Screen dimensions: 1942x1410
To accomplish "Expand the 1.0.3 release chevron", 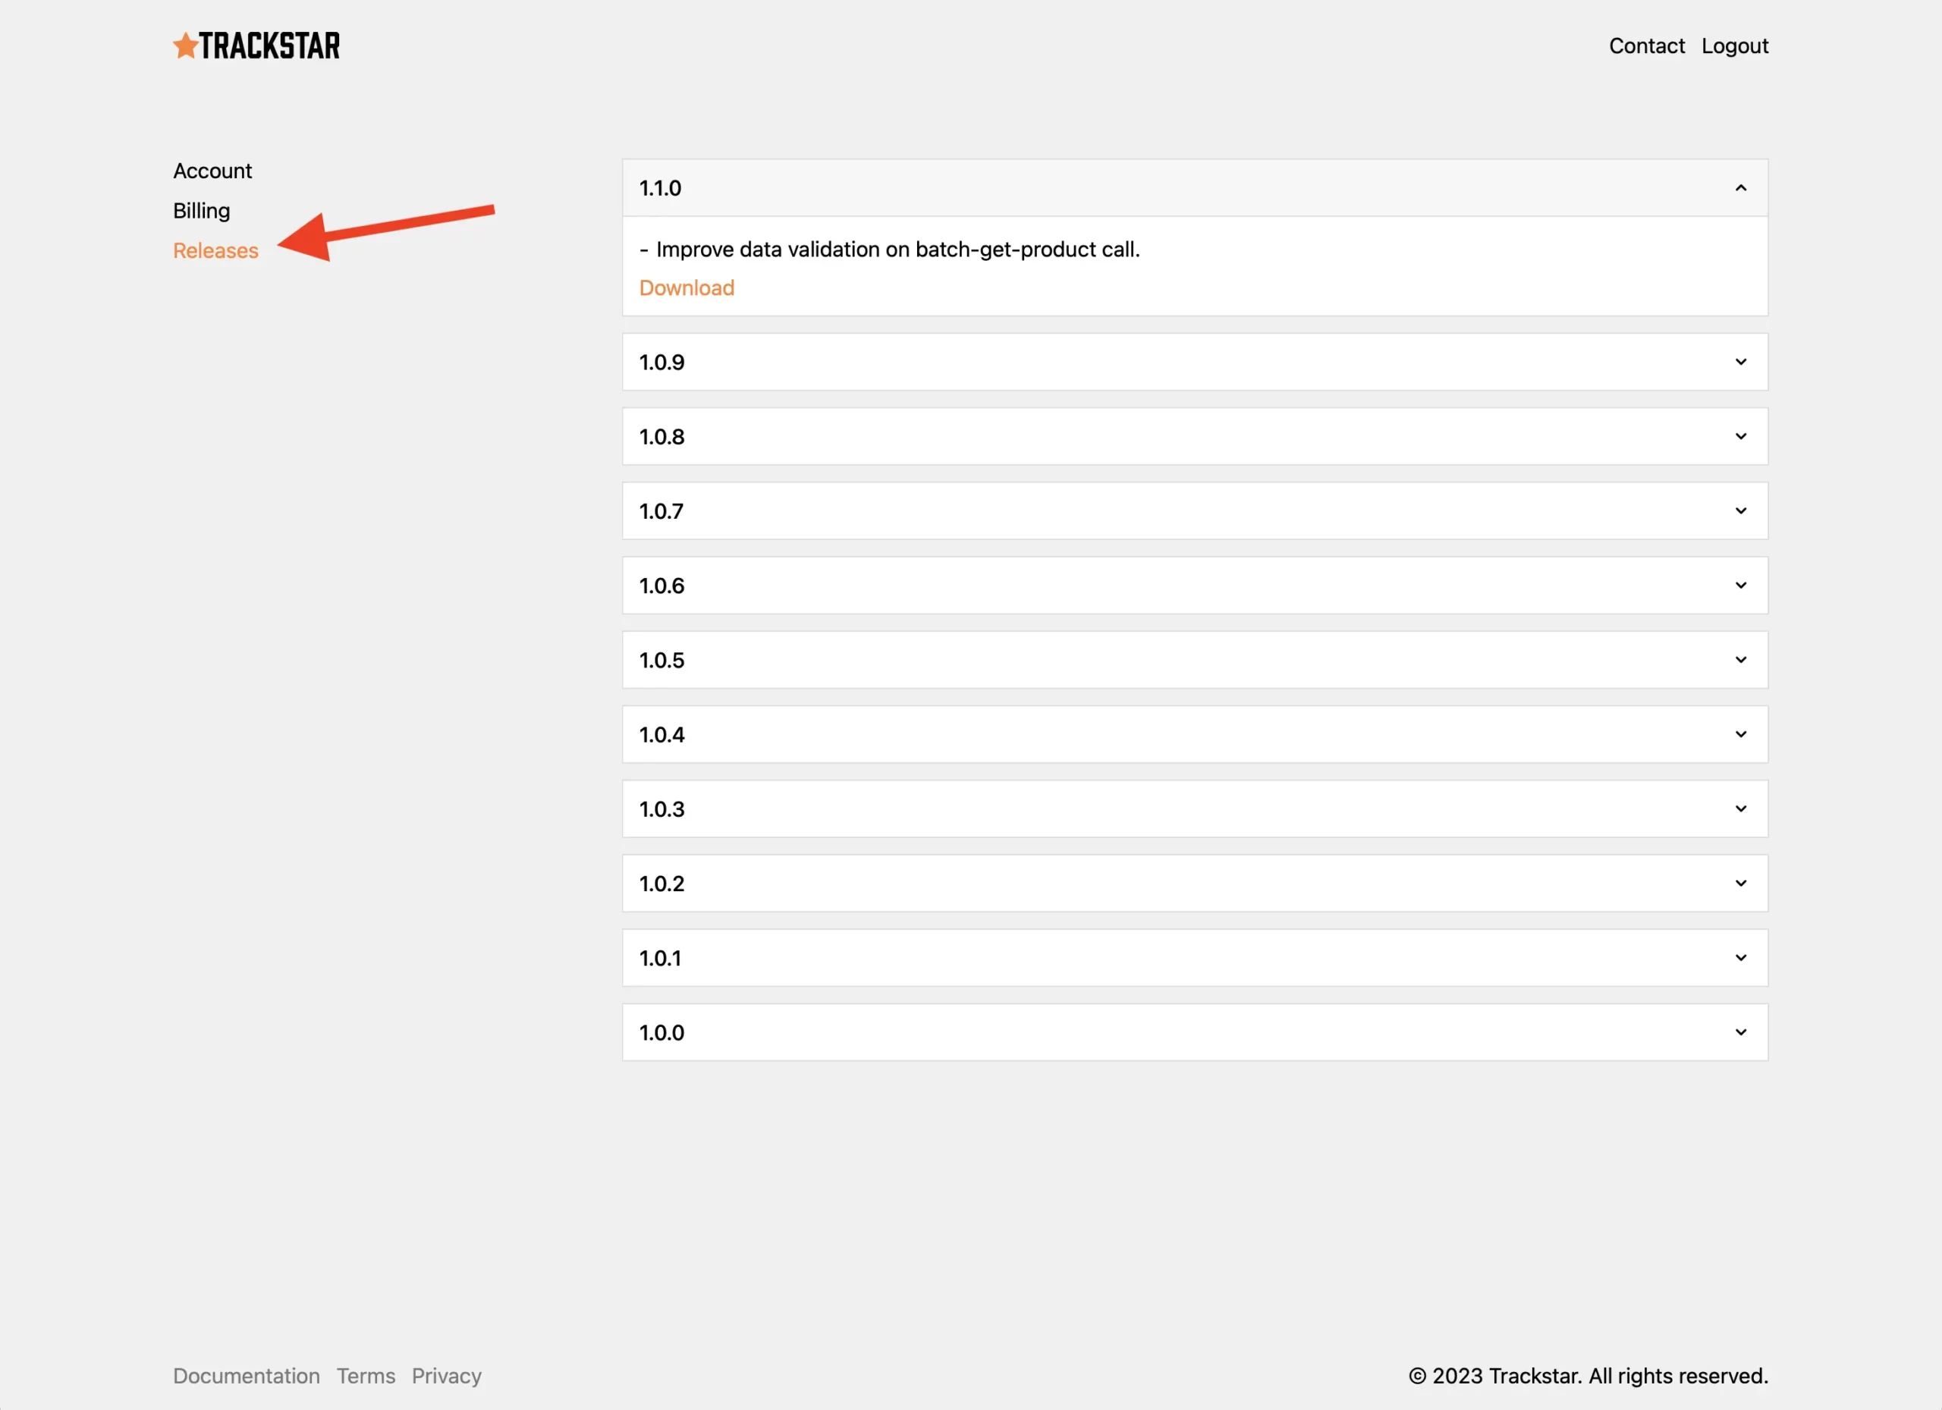I will pyautogui.click(x=1741, y=809).
